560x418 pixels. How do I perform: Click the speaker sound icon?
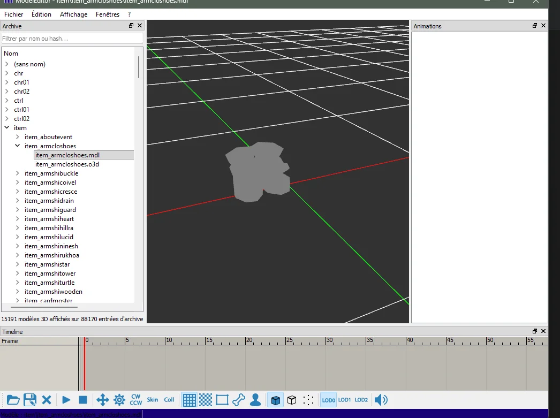[x=381, y=400]
